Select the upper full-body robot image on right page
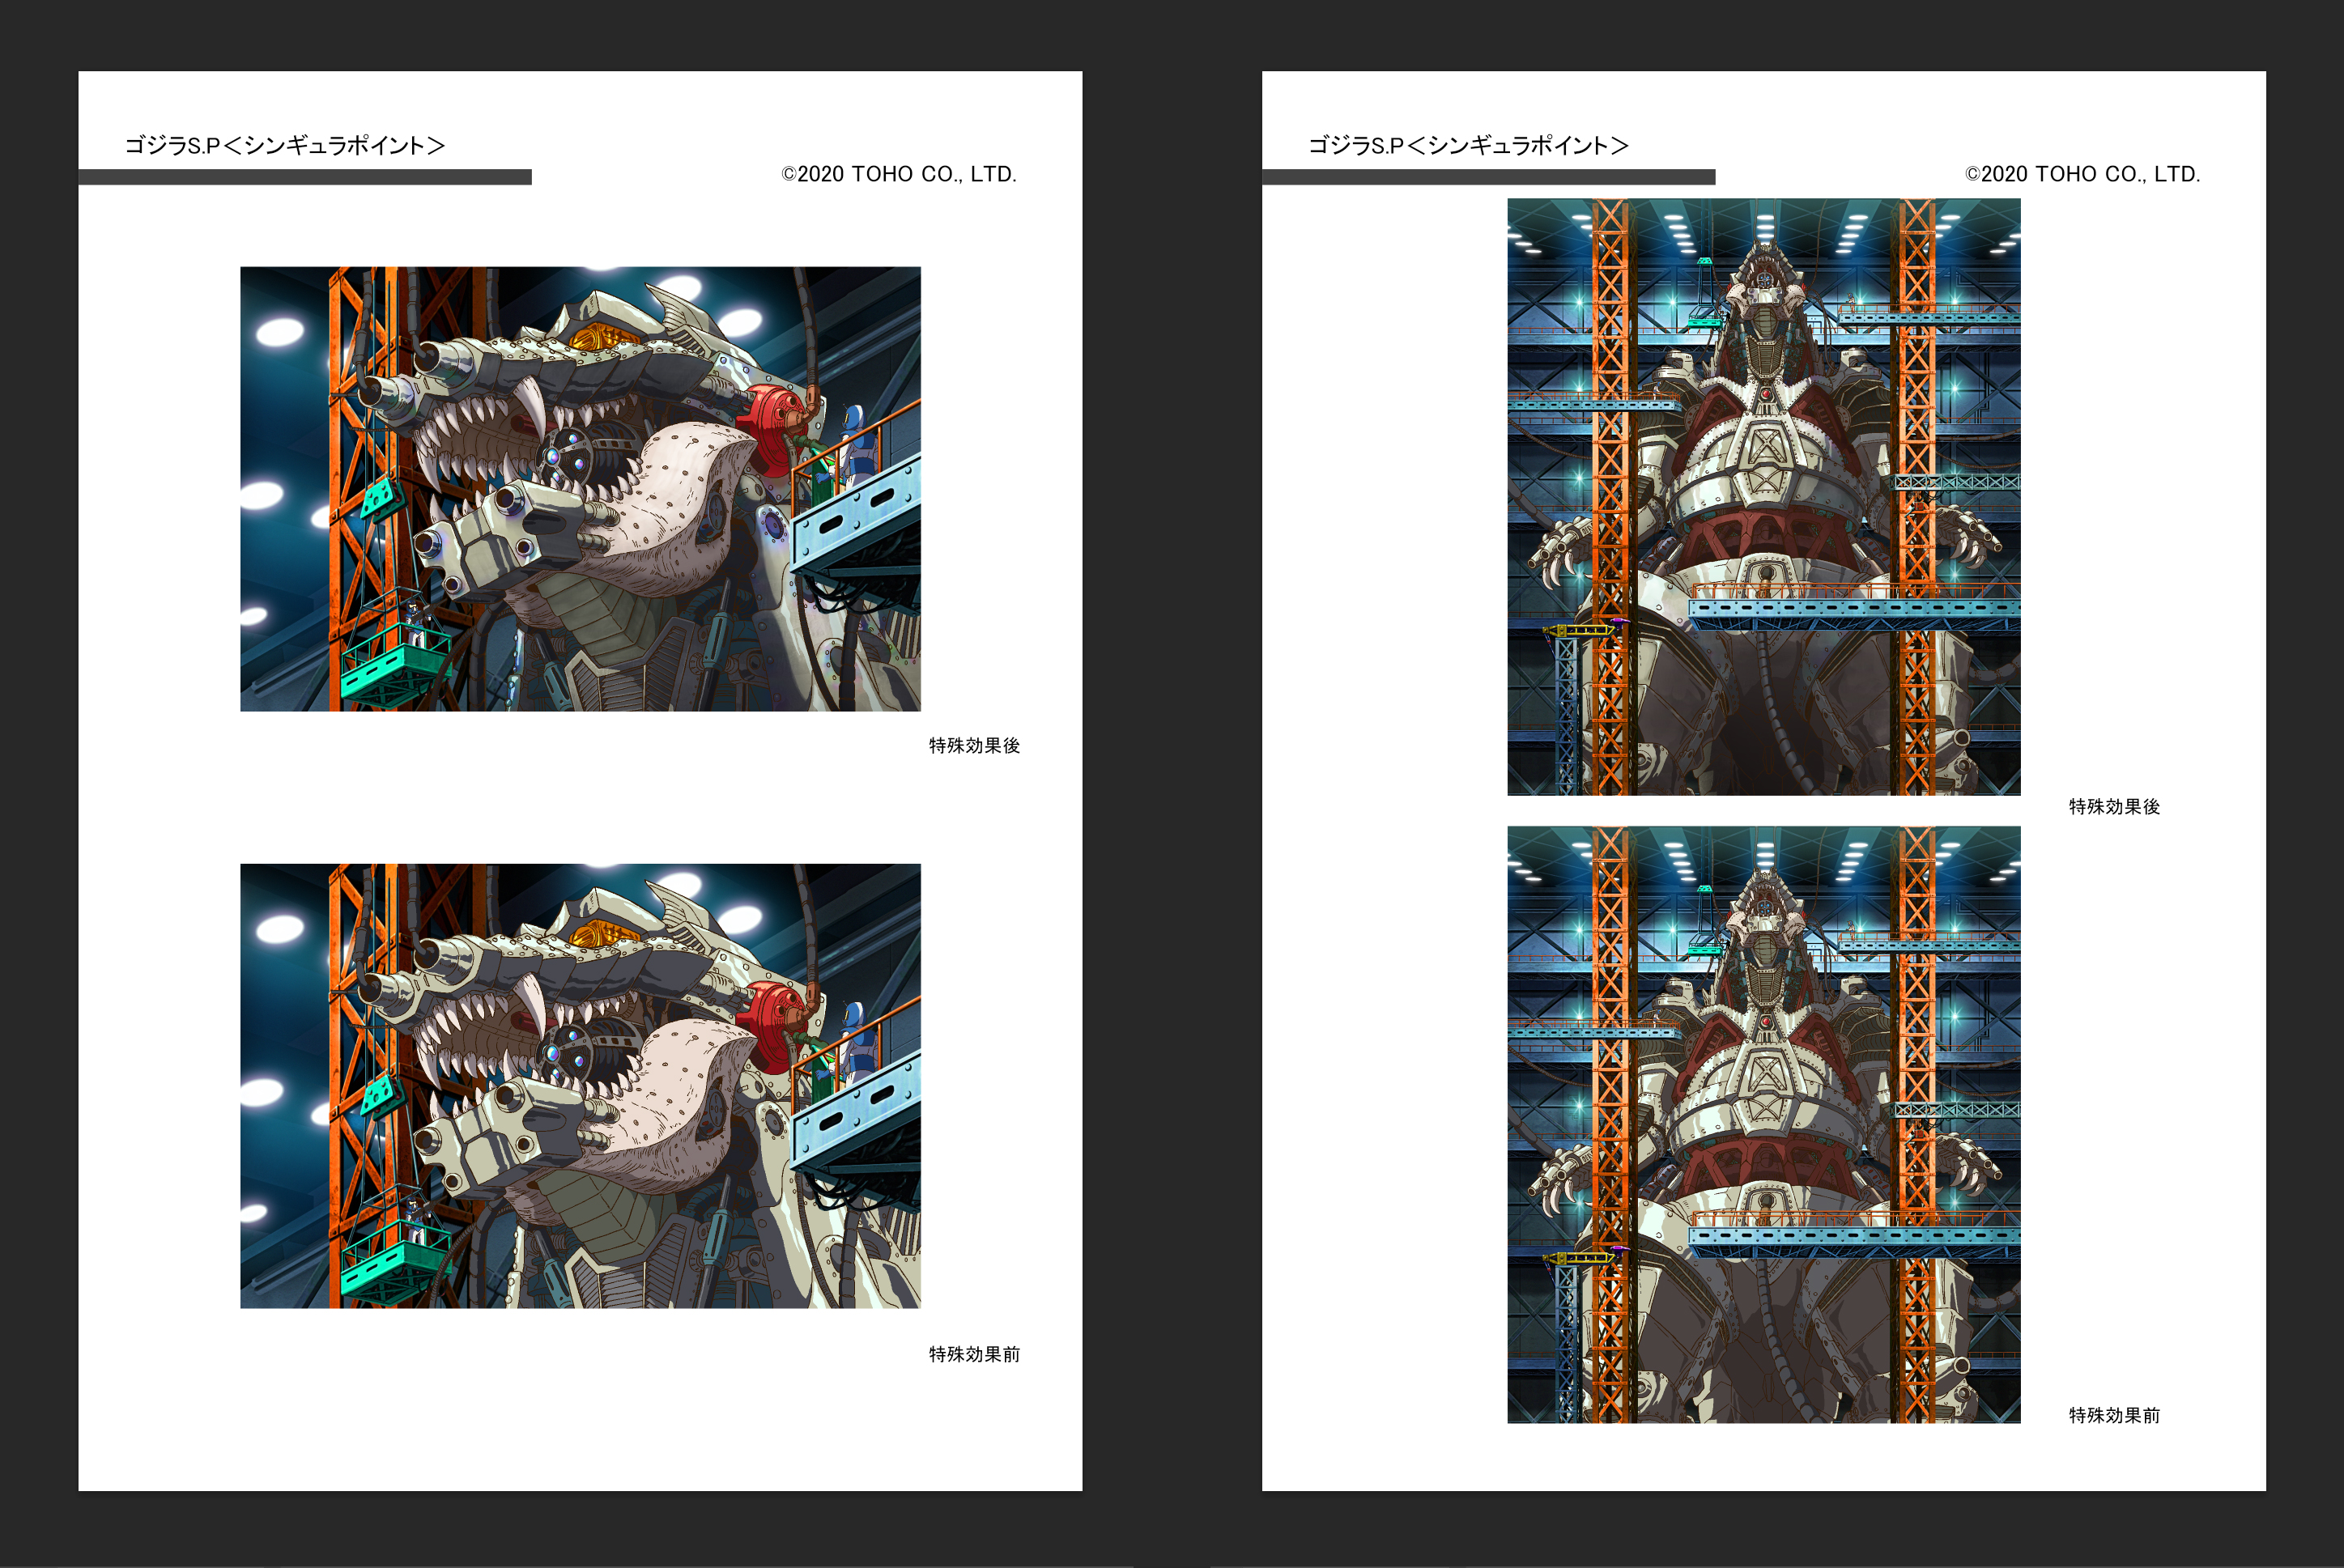Viewport: 2344px width, 1568px height. point(1764,497)
